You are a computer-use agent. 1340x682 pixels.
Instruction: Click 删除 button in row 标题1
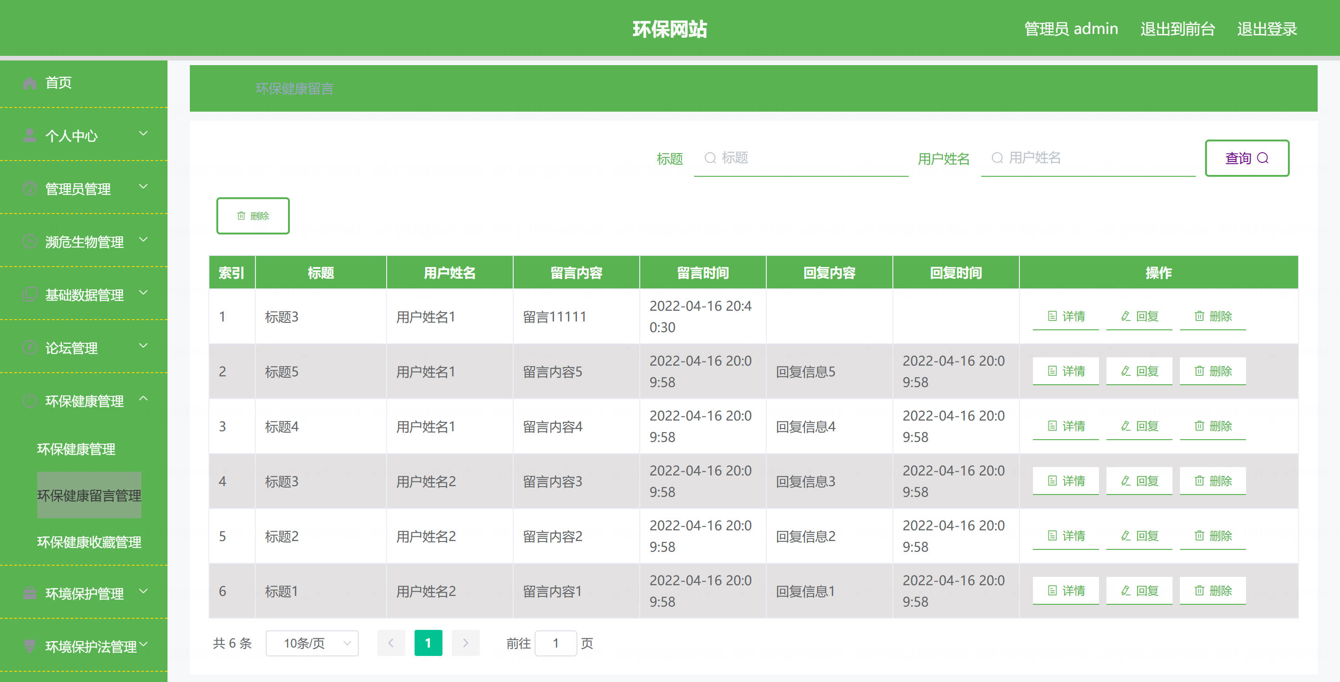[1213, 590]
